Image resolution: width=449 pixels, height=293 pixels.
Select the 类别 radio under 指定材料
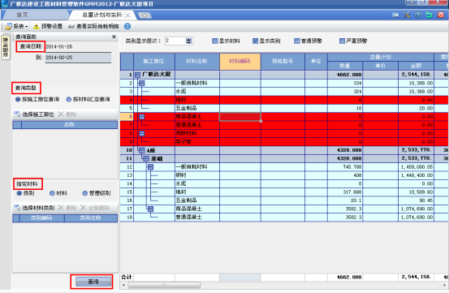tap(19, 193)
